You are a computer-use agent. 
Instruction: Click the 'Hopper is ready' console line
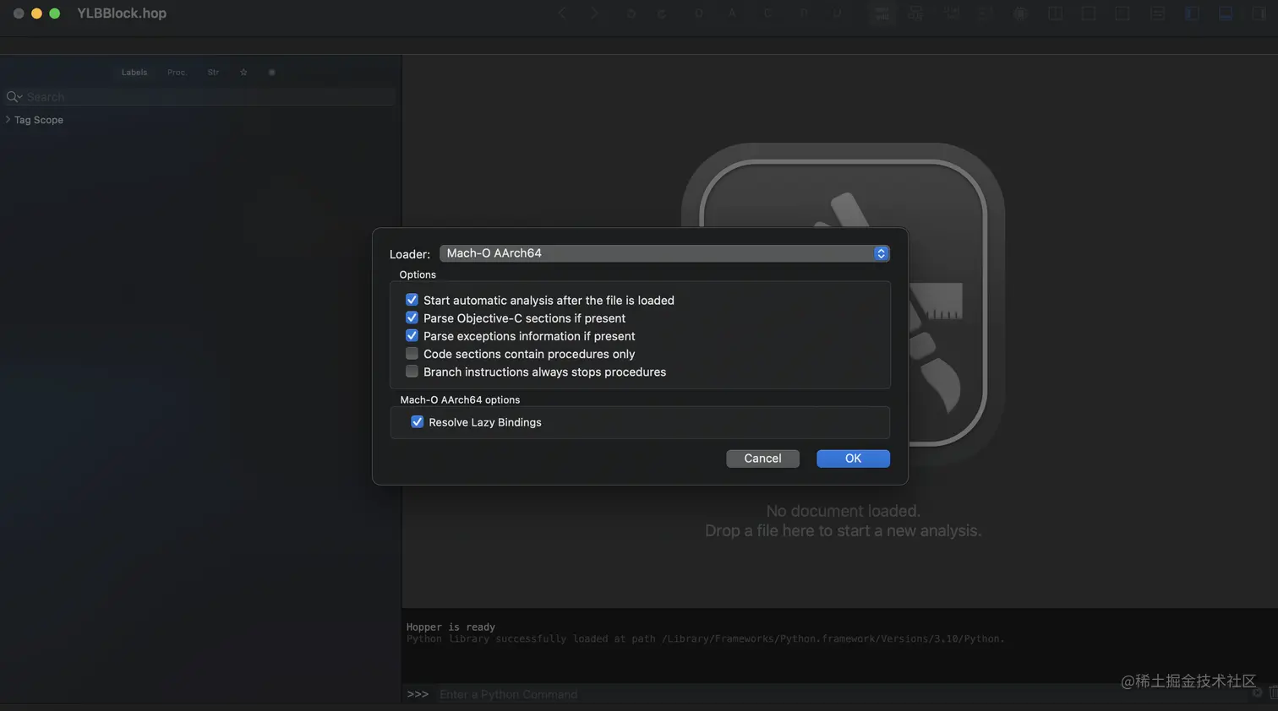pyautogui.click(x=451, y=627)
